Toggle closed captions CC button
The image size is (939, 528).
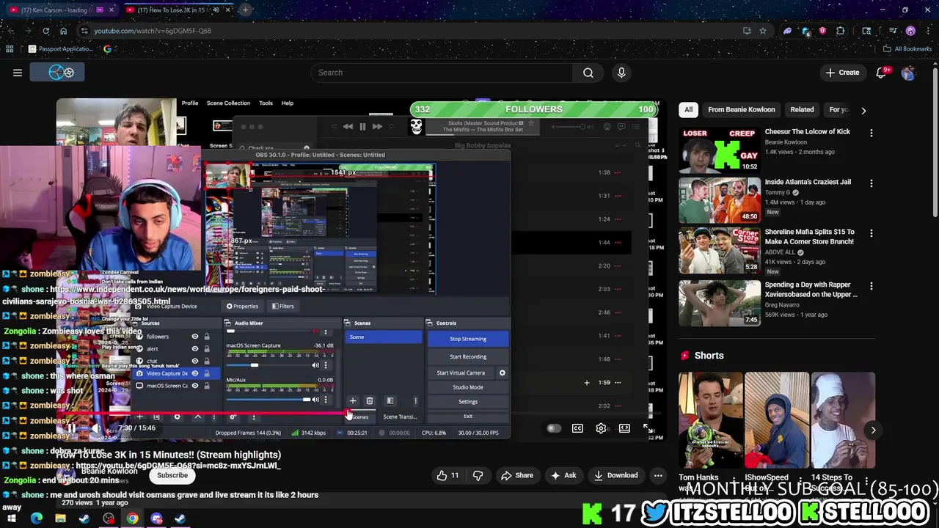click(577, 428)
